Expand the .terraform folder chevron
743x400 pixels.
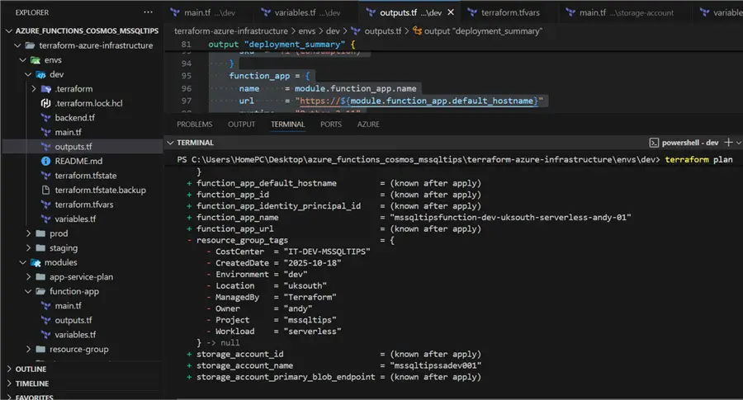[x=33, y=88]
